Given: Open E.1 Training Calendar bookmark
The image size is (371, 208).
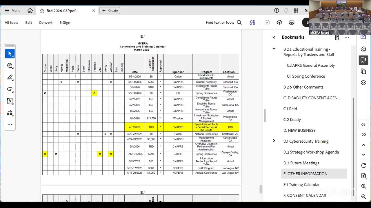Looking at the screenshot, I should coord(301,185).
